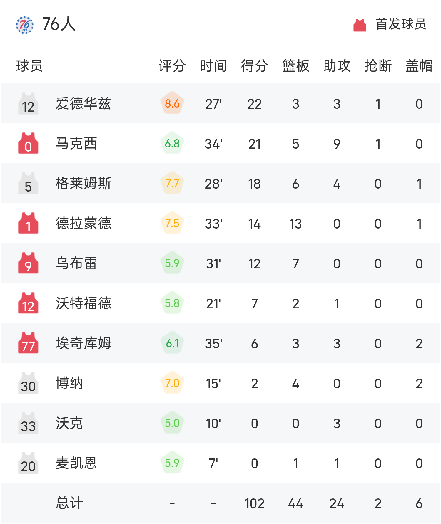Click the 7.5 rating badge
This screenshot has width=441, height=524.
click(x=172, y=223)
